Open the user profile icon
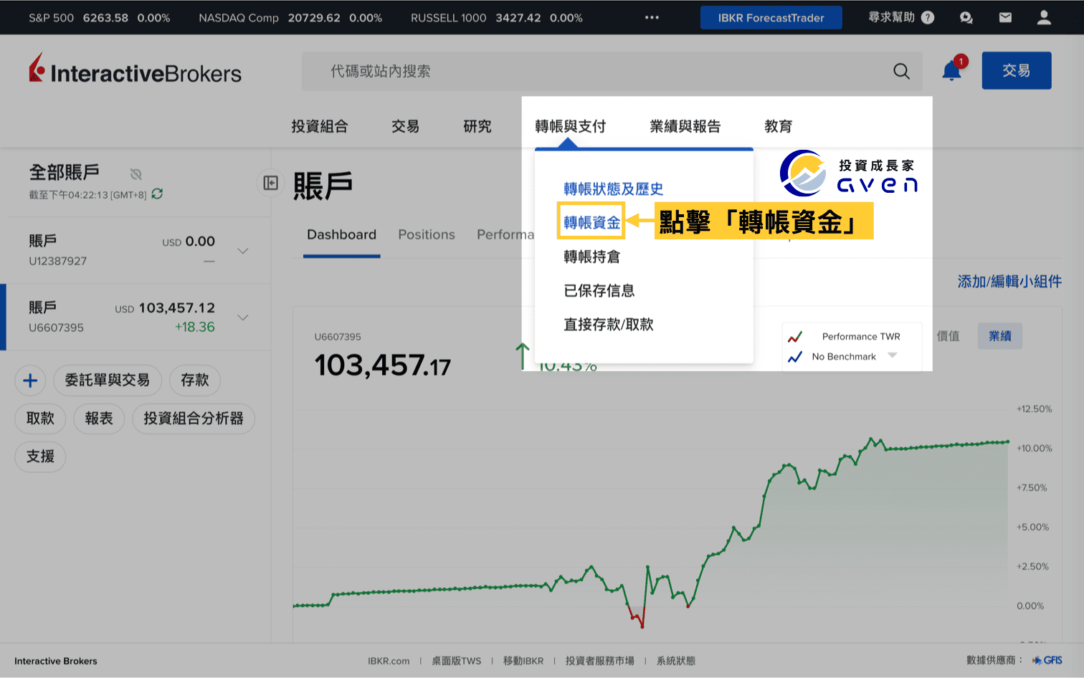This screenshot has height=678, width=1084. 1044,17
